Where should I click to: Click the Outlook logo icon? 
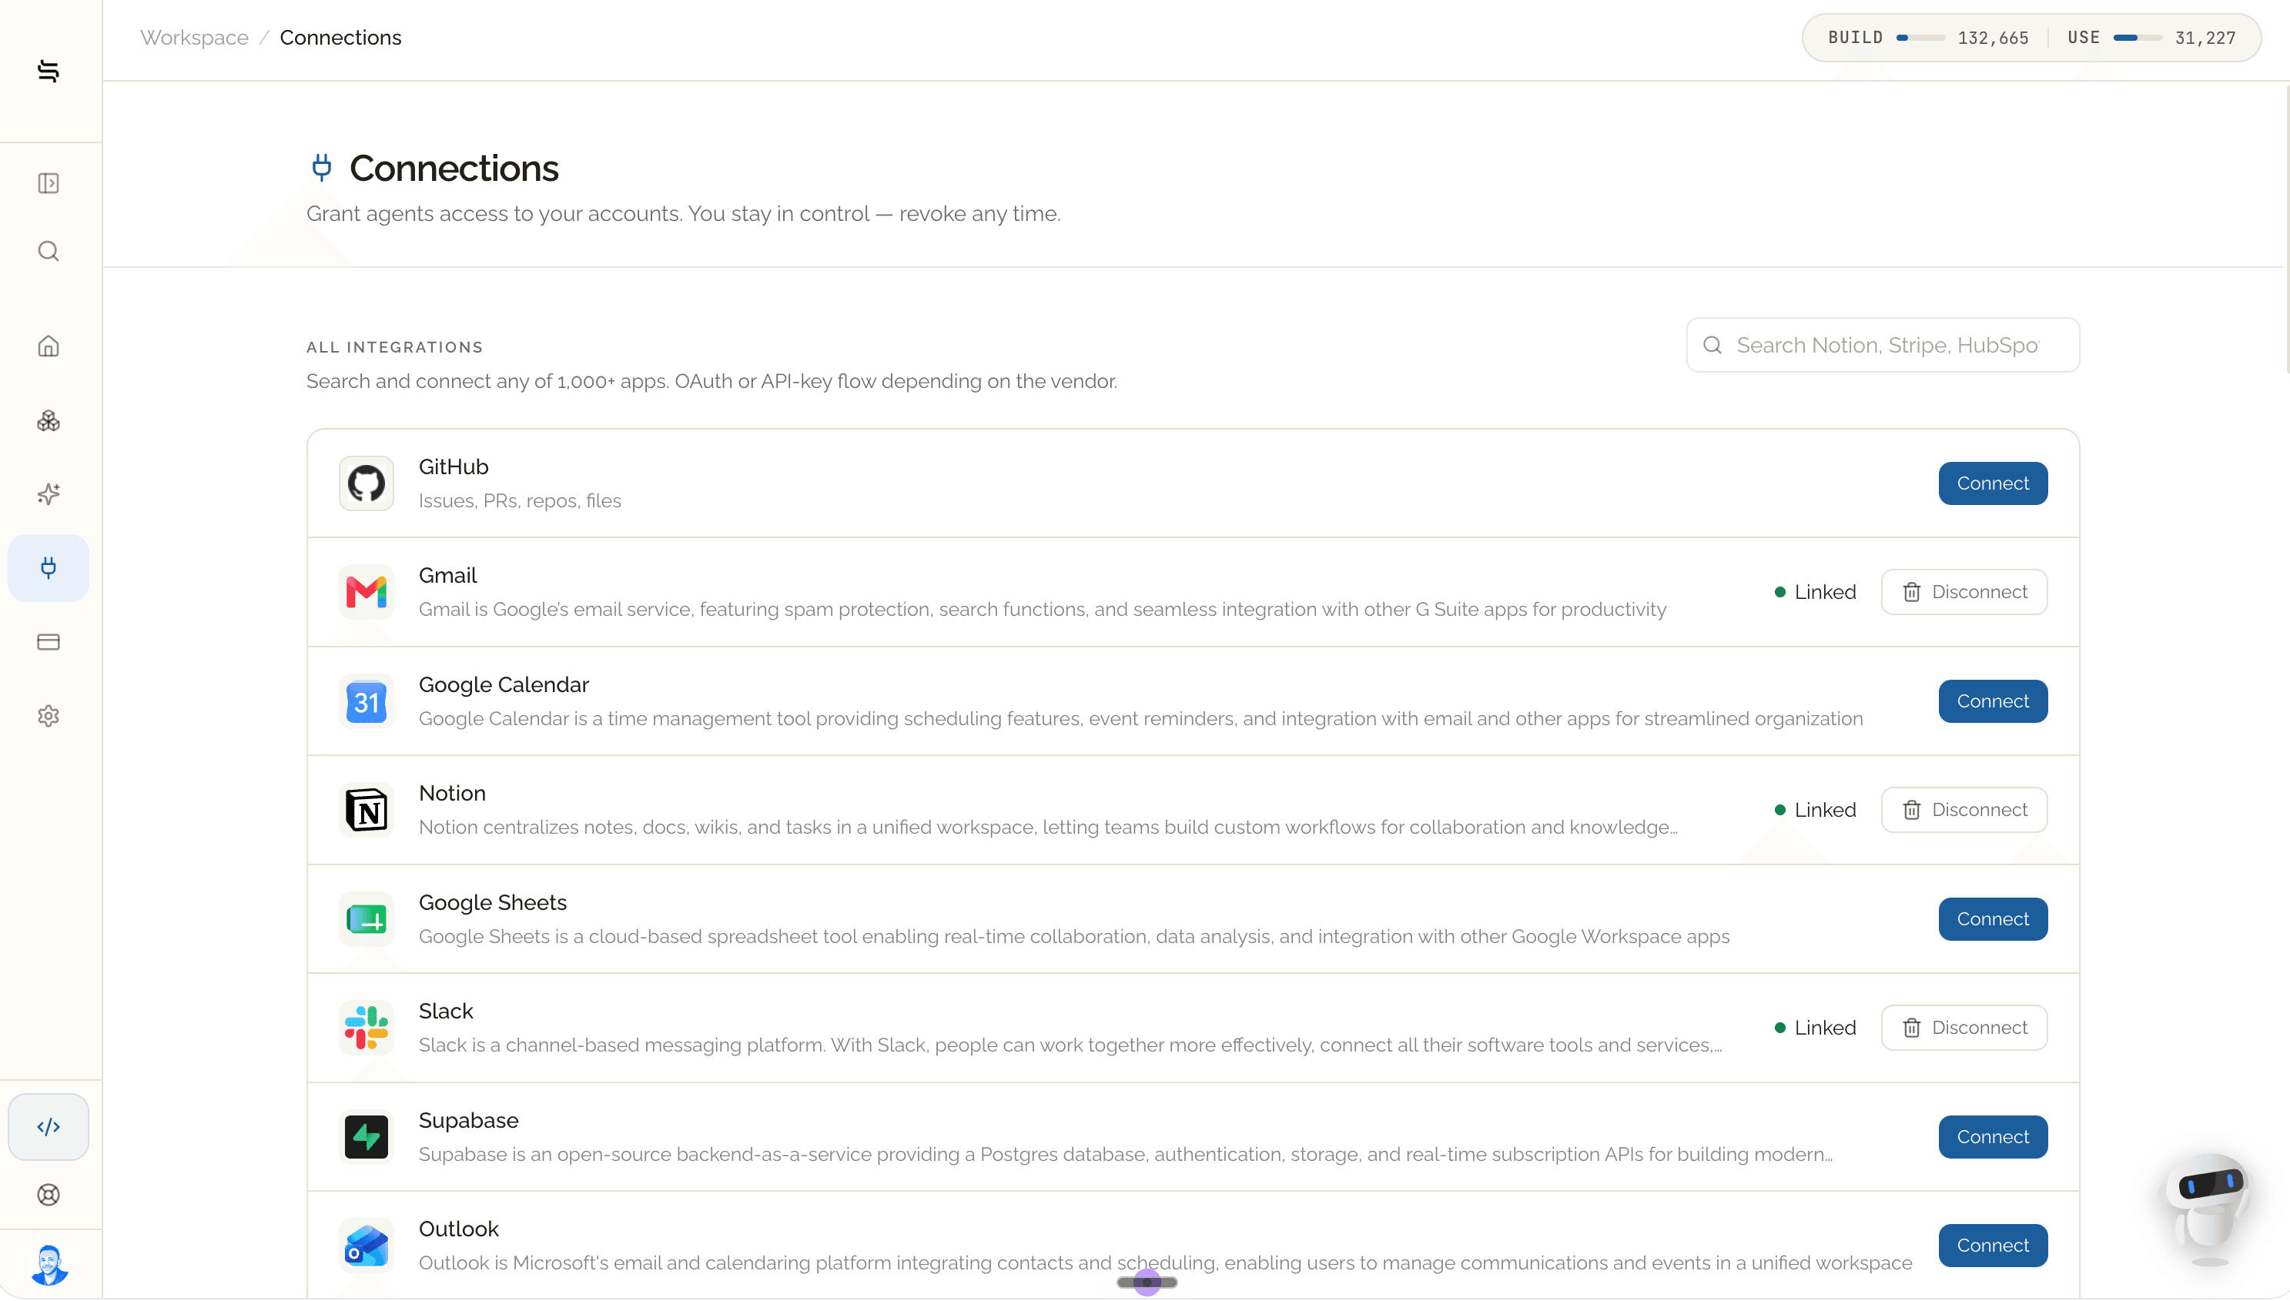(367, 1246)
